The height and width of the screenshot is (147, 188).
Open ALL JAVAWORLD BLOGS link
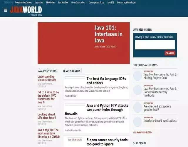[143, 133]
